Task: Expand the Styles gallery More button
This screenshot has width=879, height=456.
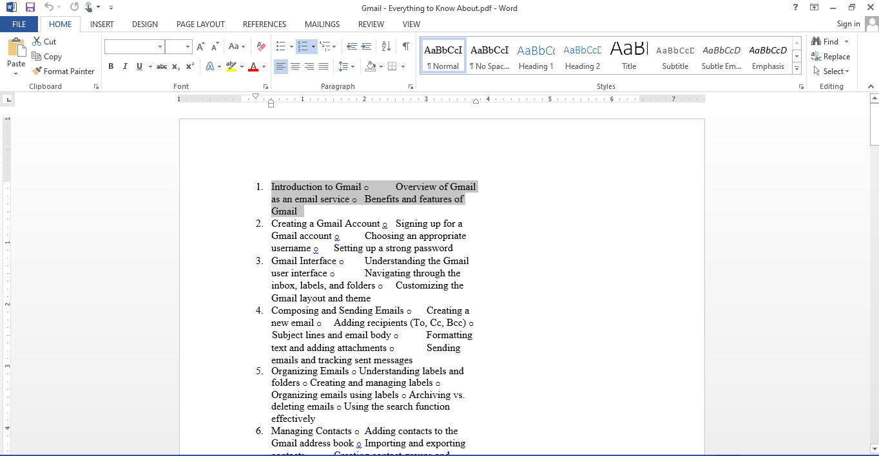Action: tap(797, 69)
